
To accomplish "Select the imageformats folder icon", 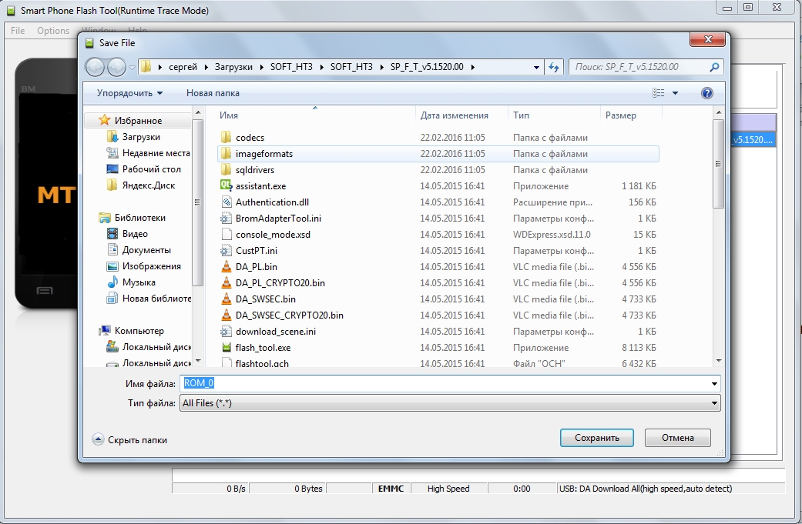I will [226, 154].
